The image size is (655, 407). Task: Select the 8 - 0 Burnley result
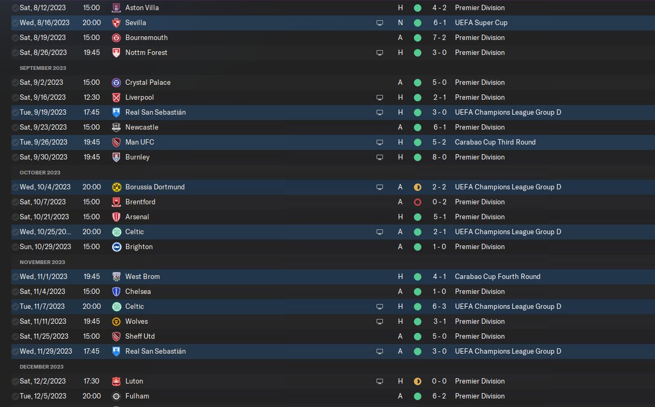coord(439,157)
